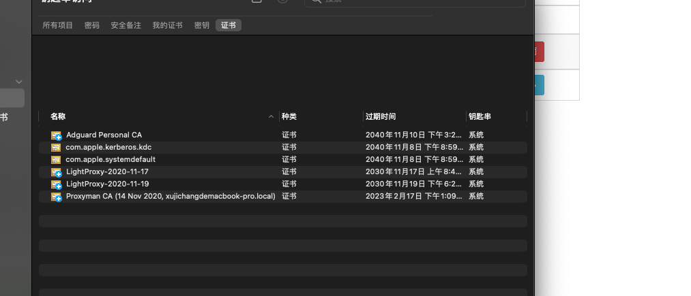Select the Proxyman CA certificate name
Image resolution: width=691 pixels, height=296 pixels.
tap(171, 197)
